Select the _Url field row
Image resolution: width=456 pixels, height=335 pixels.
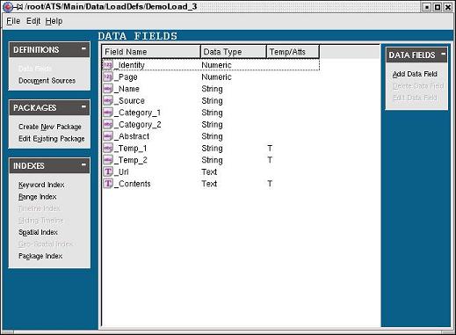coord(211,171)
